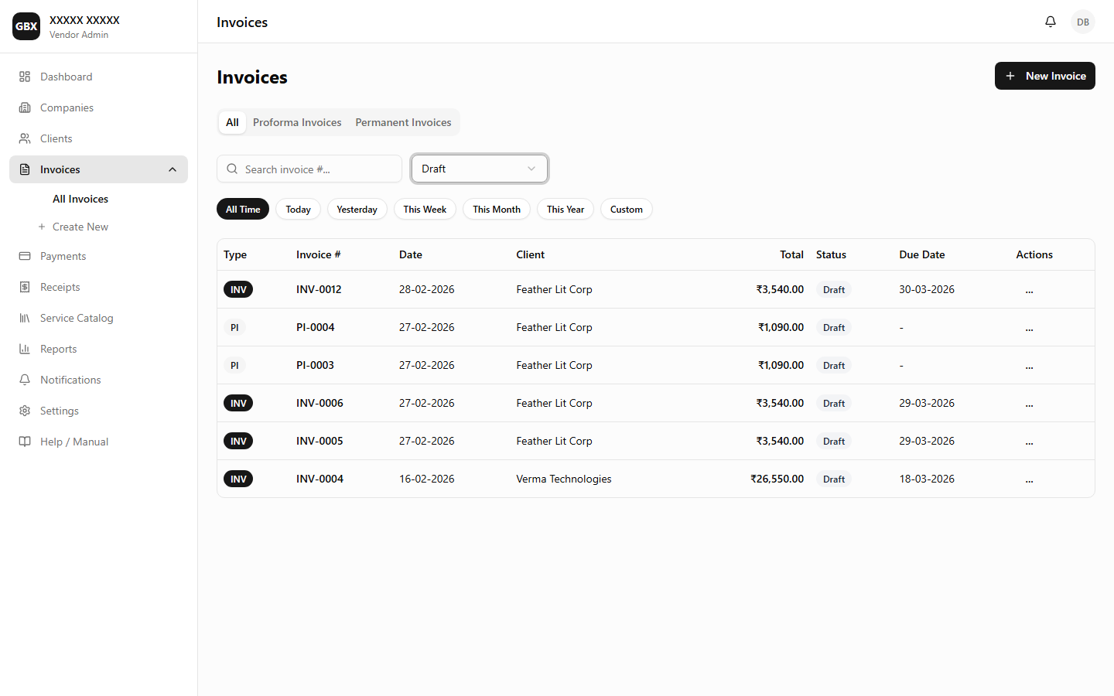Open Service Catalog in the sidebar
The image size is (1114, 696).
pyautogui.click(x=99, y=318)
